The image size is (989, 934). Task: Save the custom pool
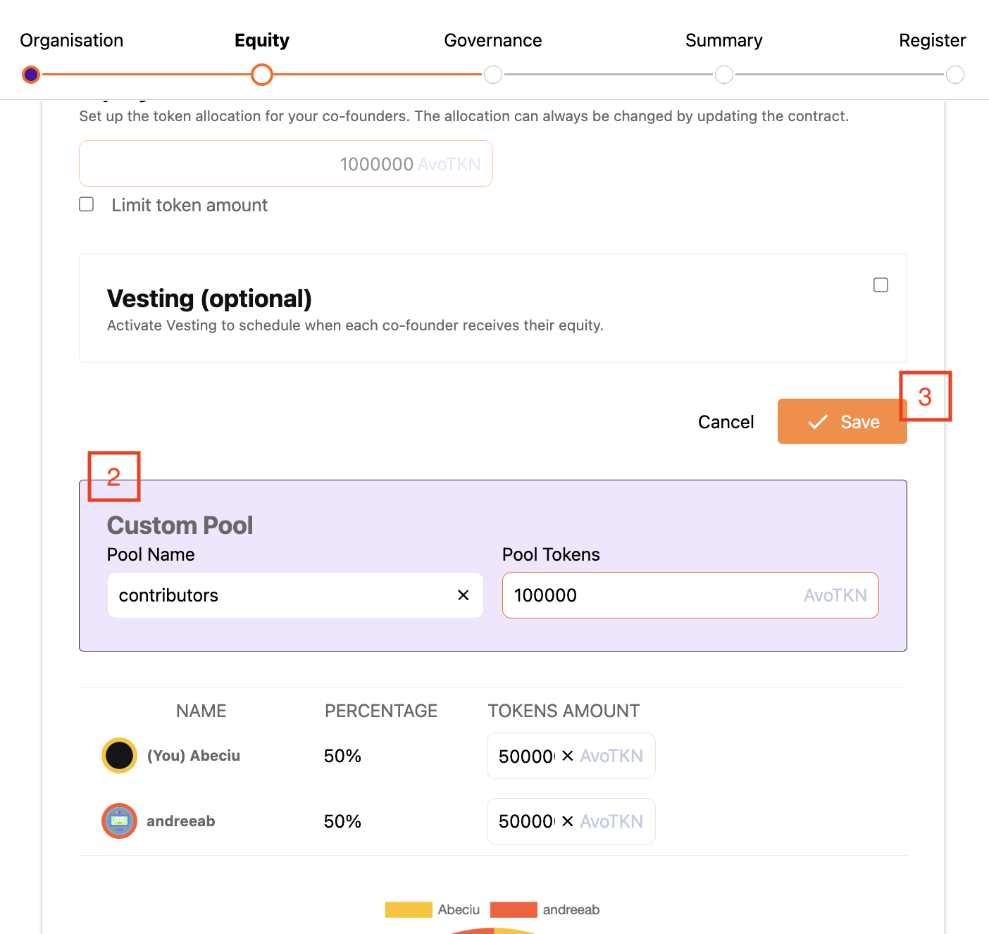pos(842,421)
